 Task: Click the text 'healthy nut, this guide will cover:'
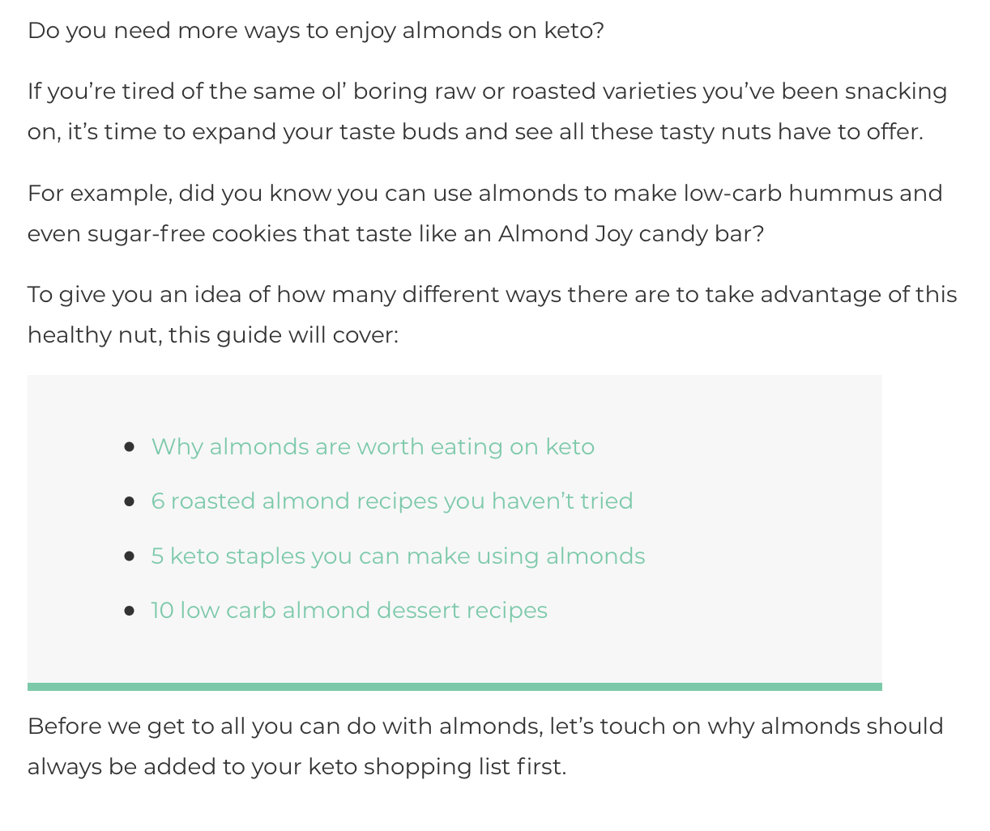213,335
